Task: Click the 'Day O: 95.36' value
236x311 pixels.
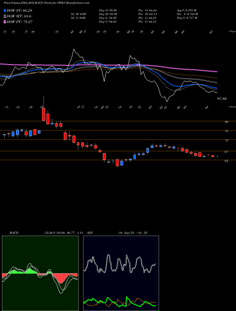Action: [107, 10]
